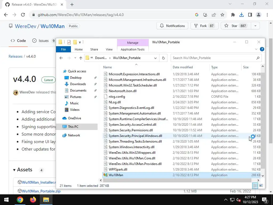273x205 pixels.
Task: Click the Releases breadcrumb link
Action: click(x=15, y=56)
